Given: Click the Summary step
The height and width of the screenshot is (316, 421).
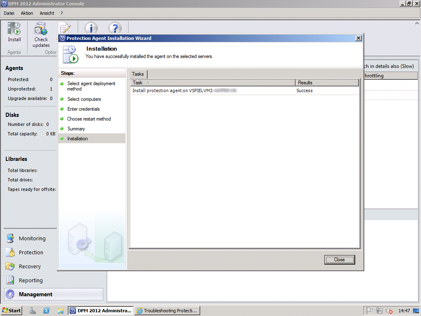Looking at the screenshot, I should [x=76, y=129].
